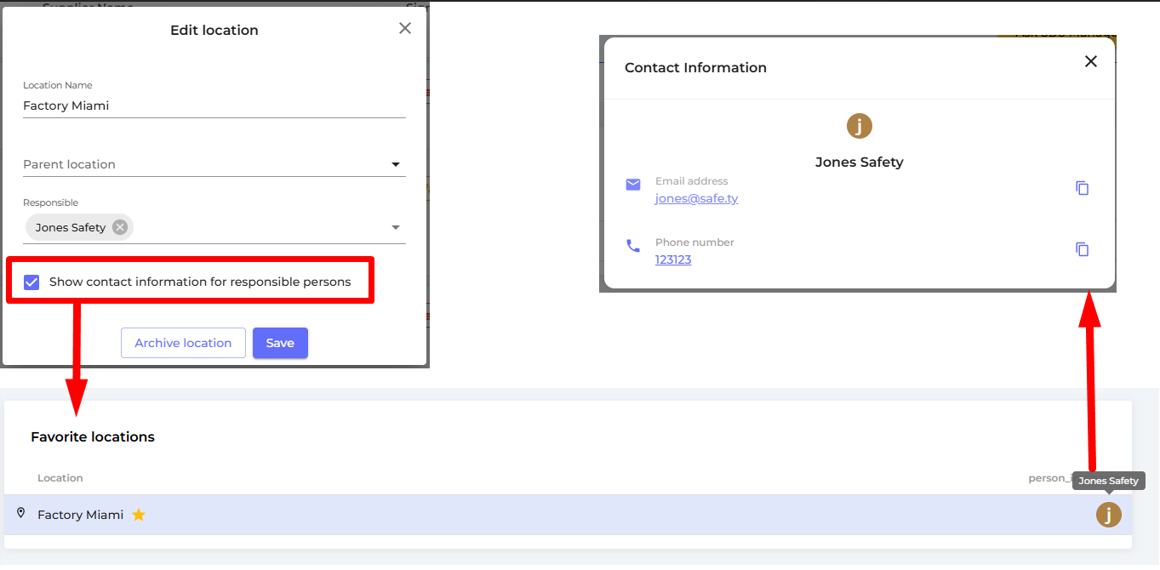Click the envelope icon next to Email address
This screenshot has height=570, width=1160.
(x=633, y=185)
